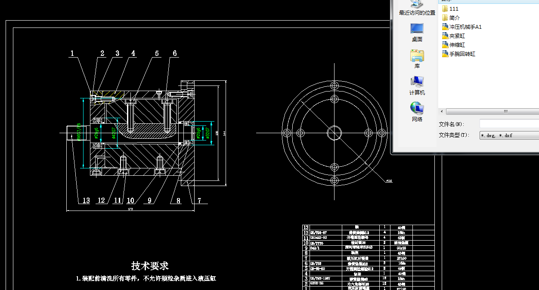The image size is (539, 290).
Task: Click balloon callout number 10 below the section view
Action: [130, 200]
